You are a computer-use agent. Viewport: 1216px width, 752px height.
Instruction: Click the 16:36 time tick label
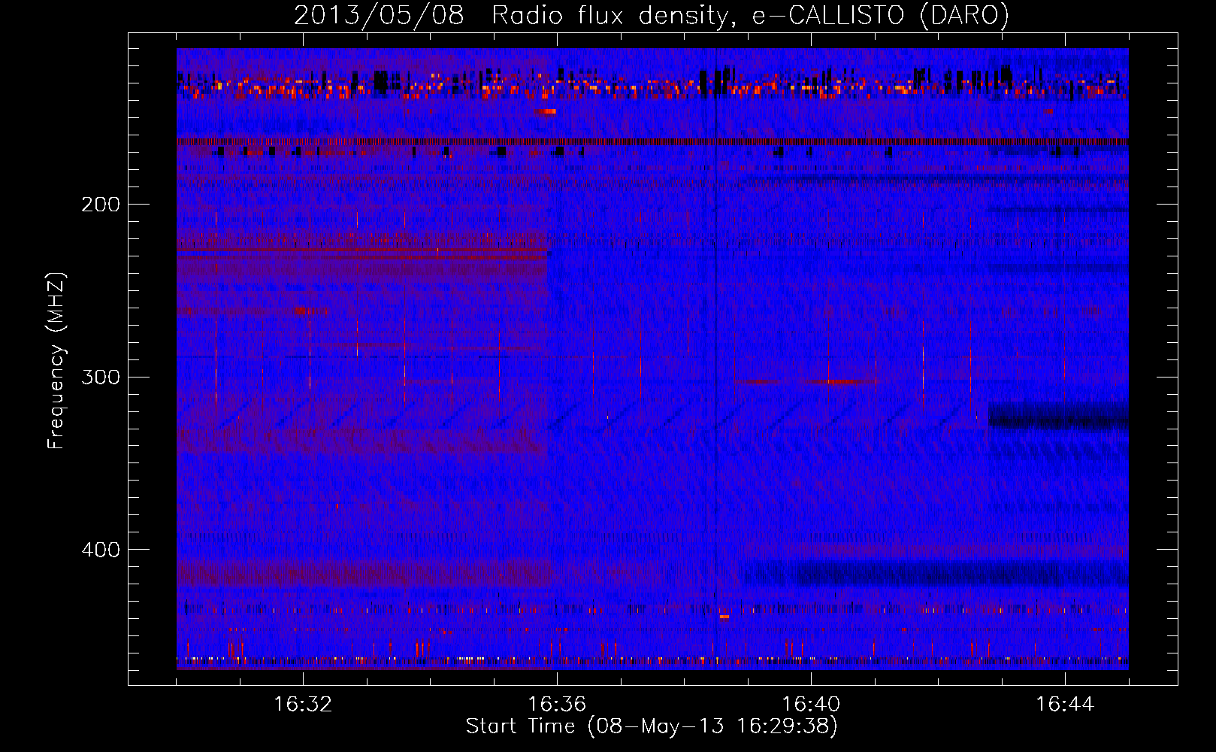coord(557,704)
